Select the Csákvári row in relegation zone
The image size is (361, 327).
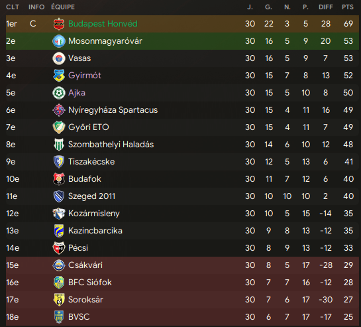182,265
